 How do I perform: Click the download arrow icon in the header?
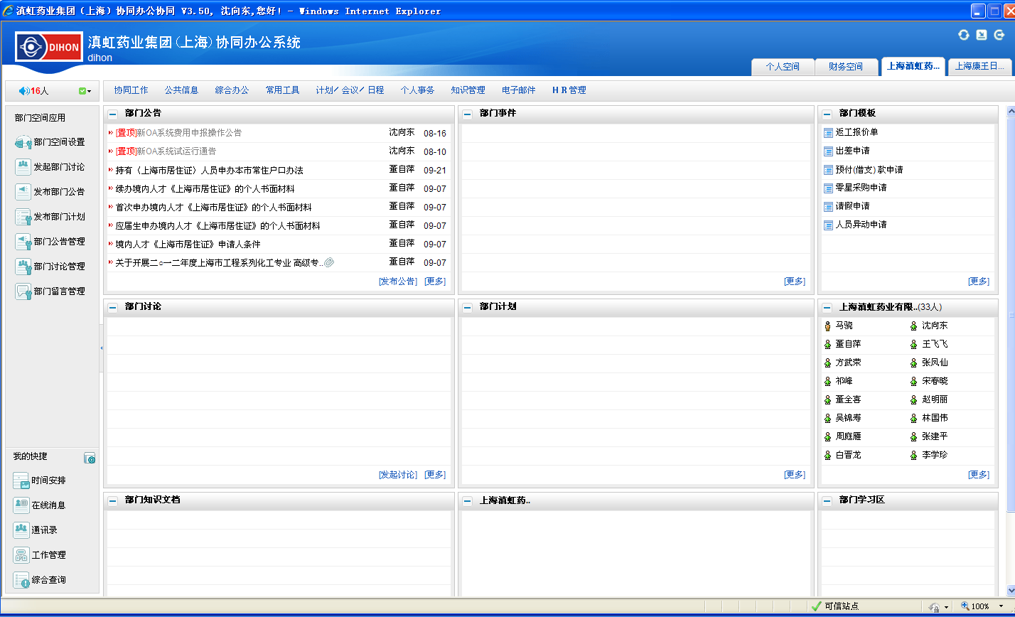coord(982,35)
